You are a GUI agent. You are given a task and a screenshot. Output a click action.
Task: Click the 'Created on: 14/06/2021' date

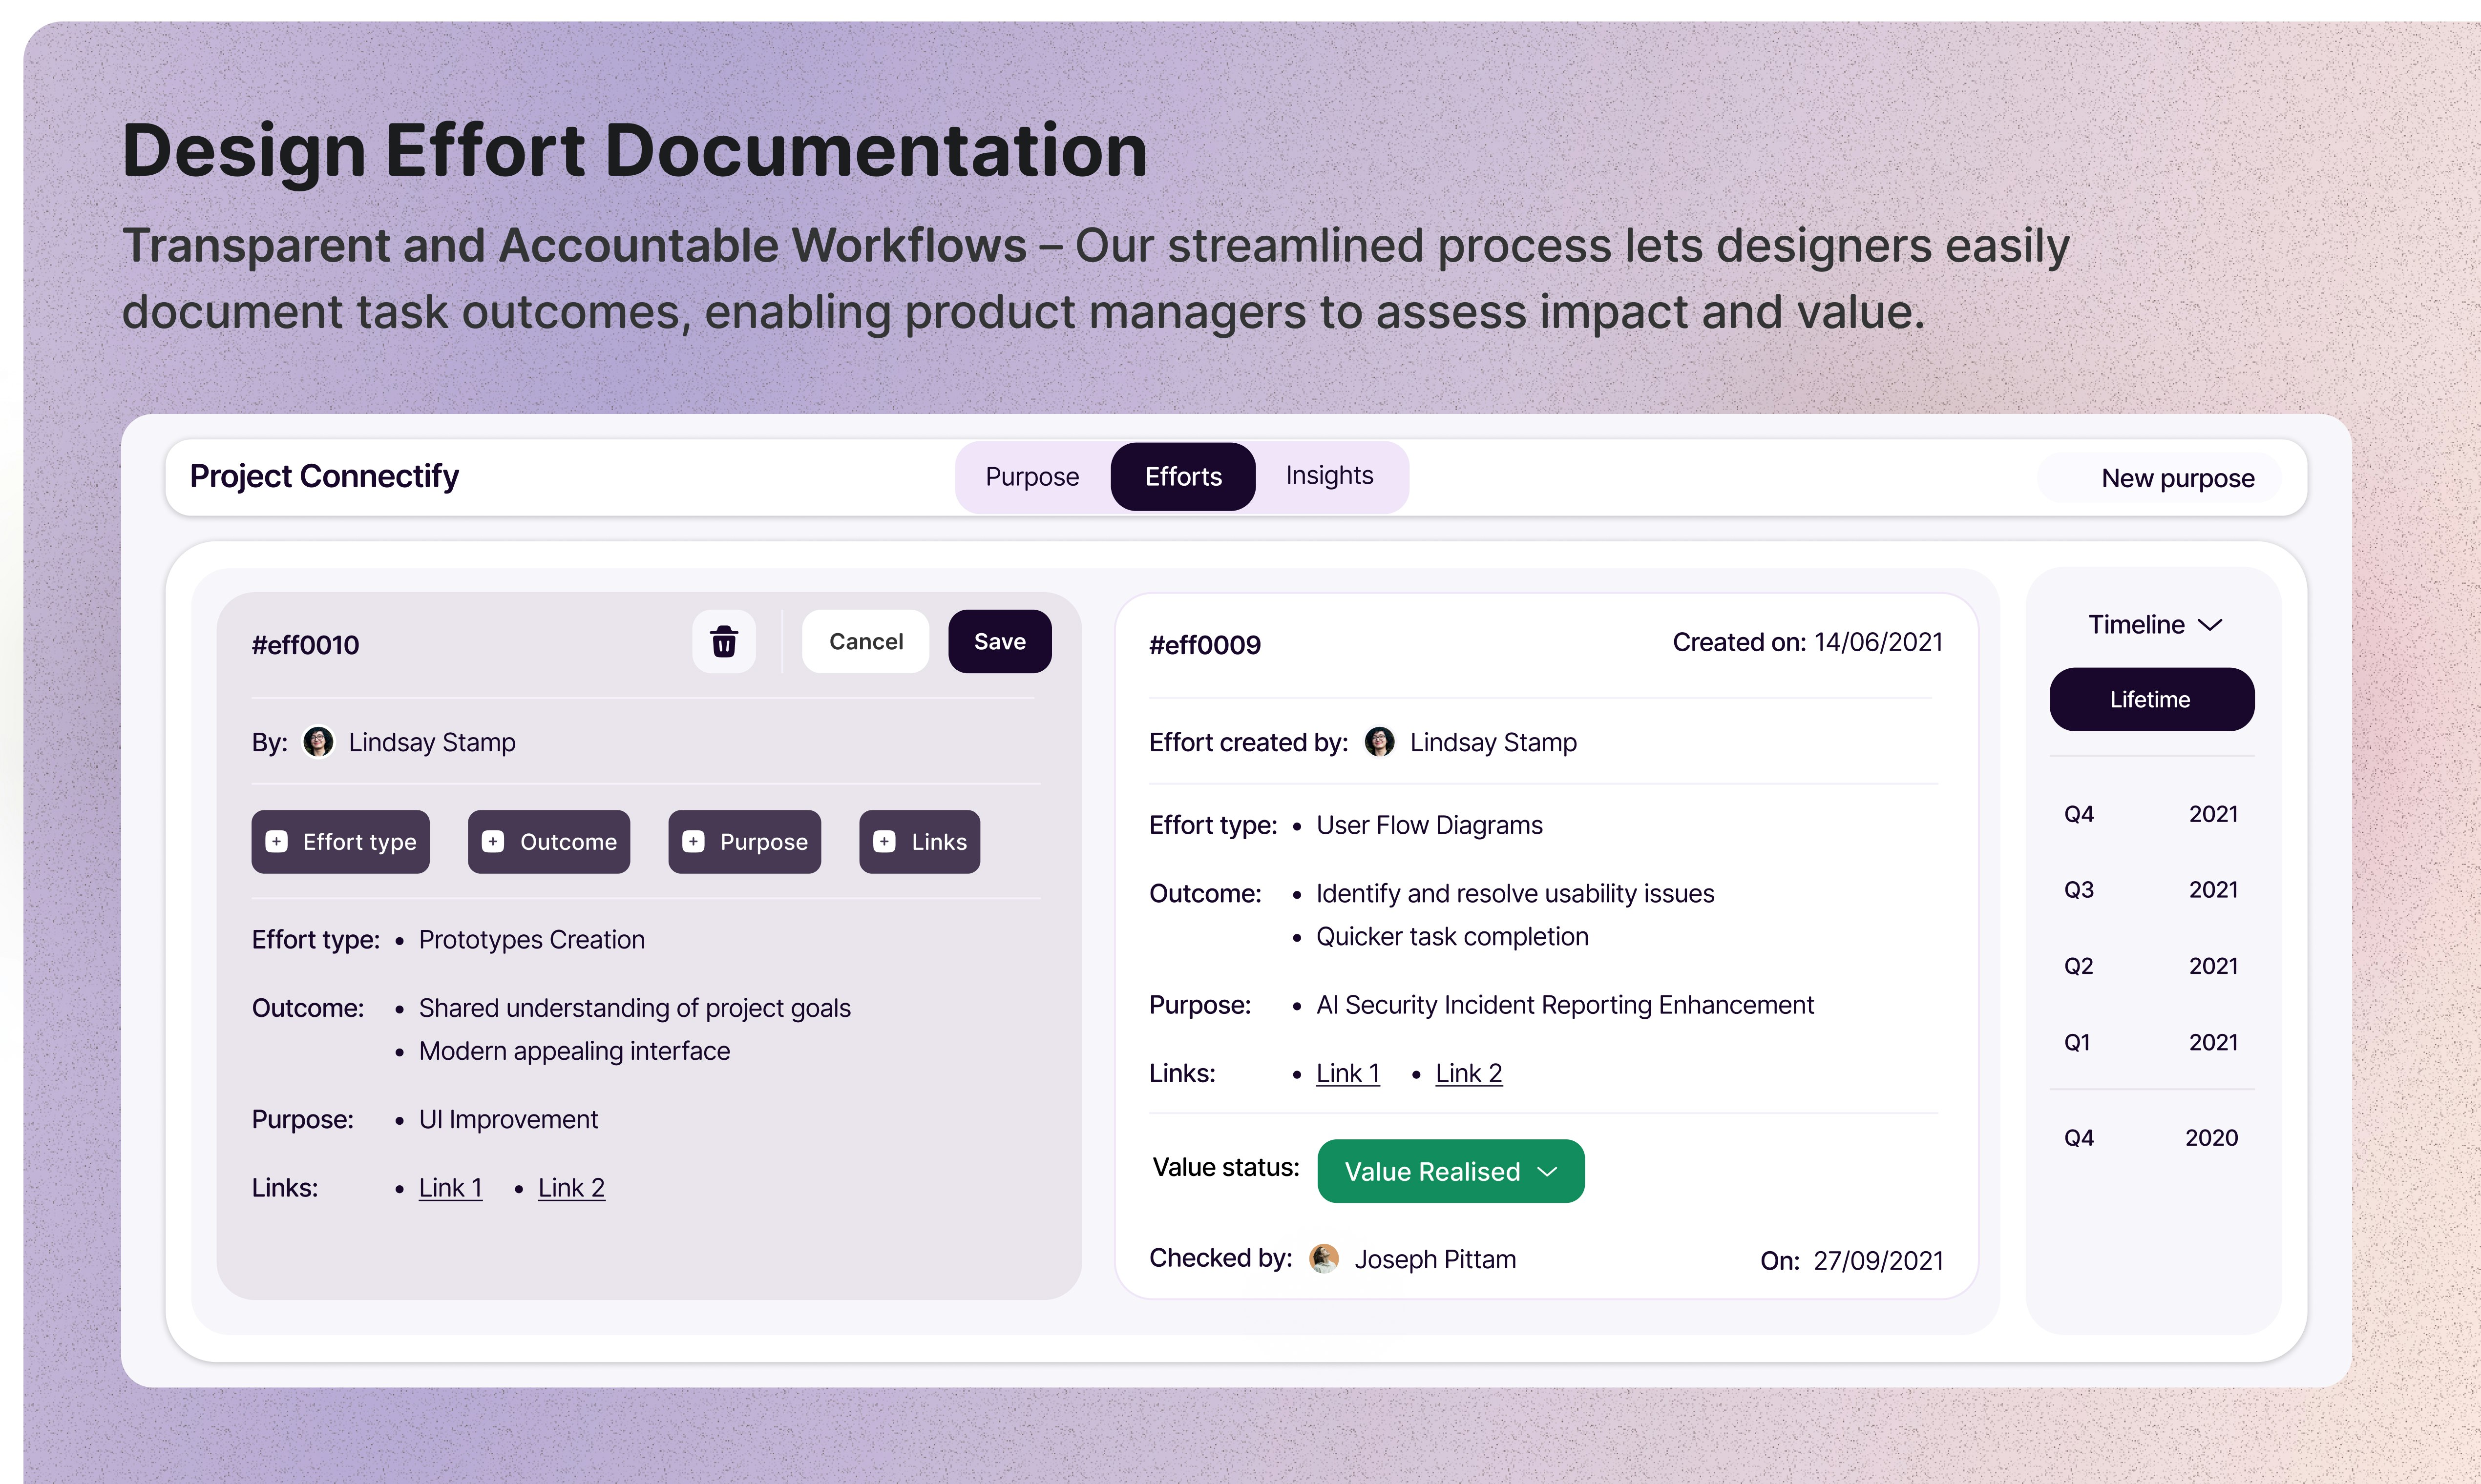click(1807, 642)
